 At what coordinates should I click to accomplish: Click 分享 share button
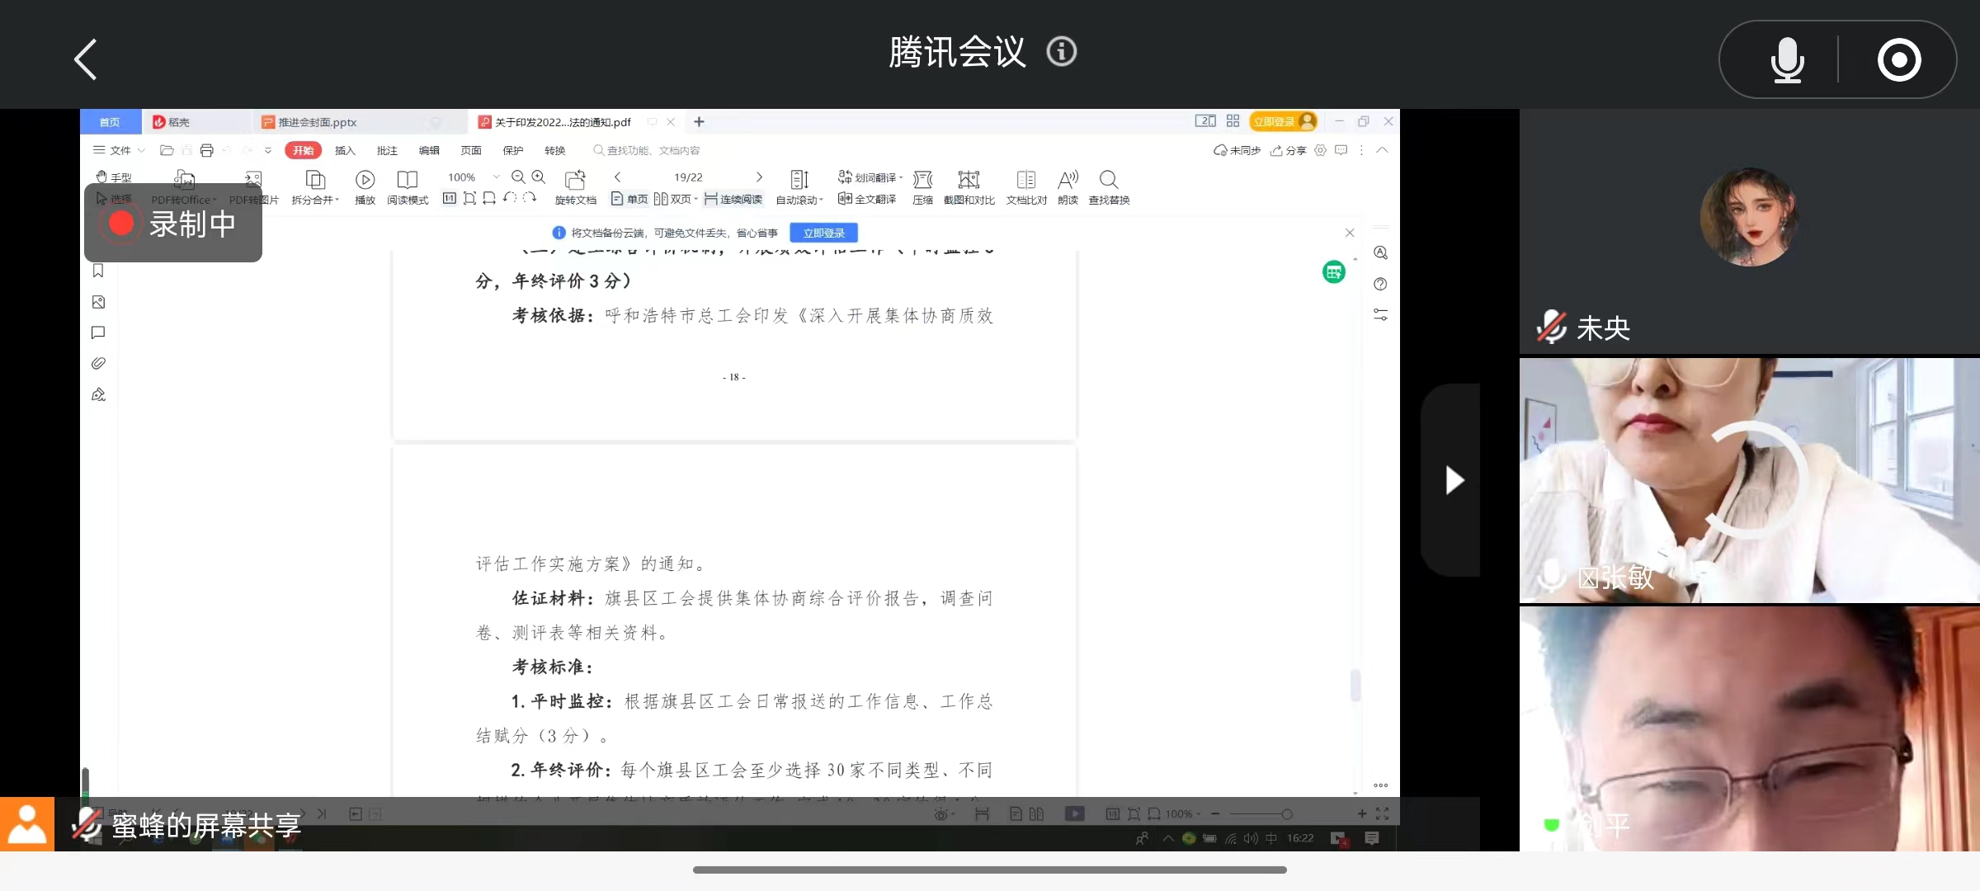[x=1288, y=150]
